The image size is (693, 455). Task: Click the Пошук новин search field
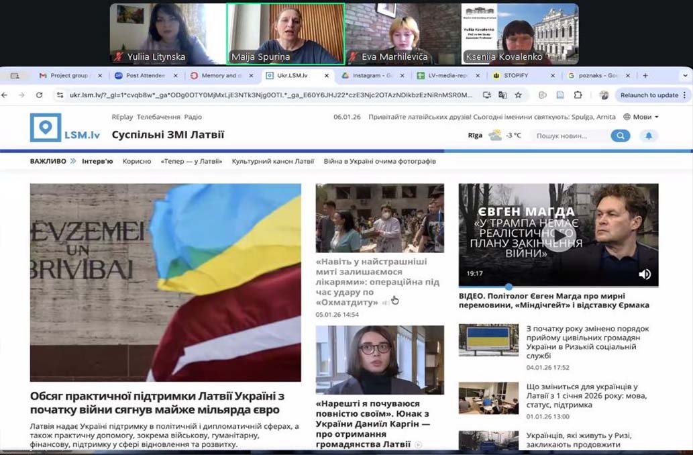(x=572, y=136)
